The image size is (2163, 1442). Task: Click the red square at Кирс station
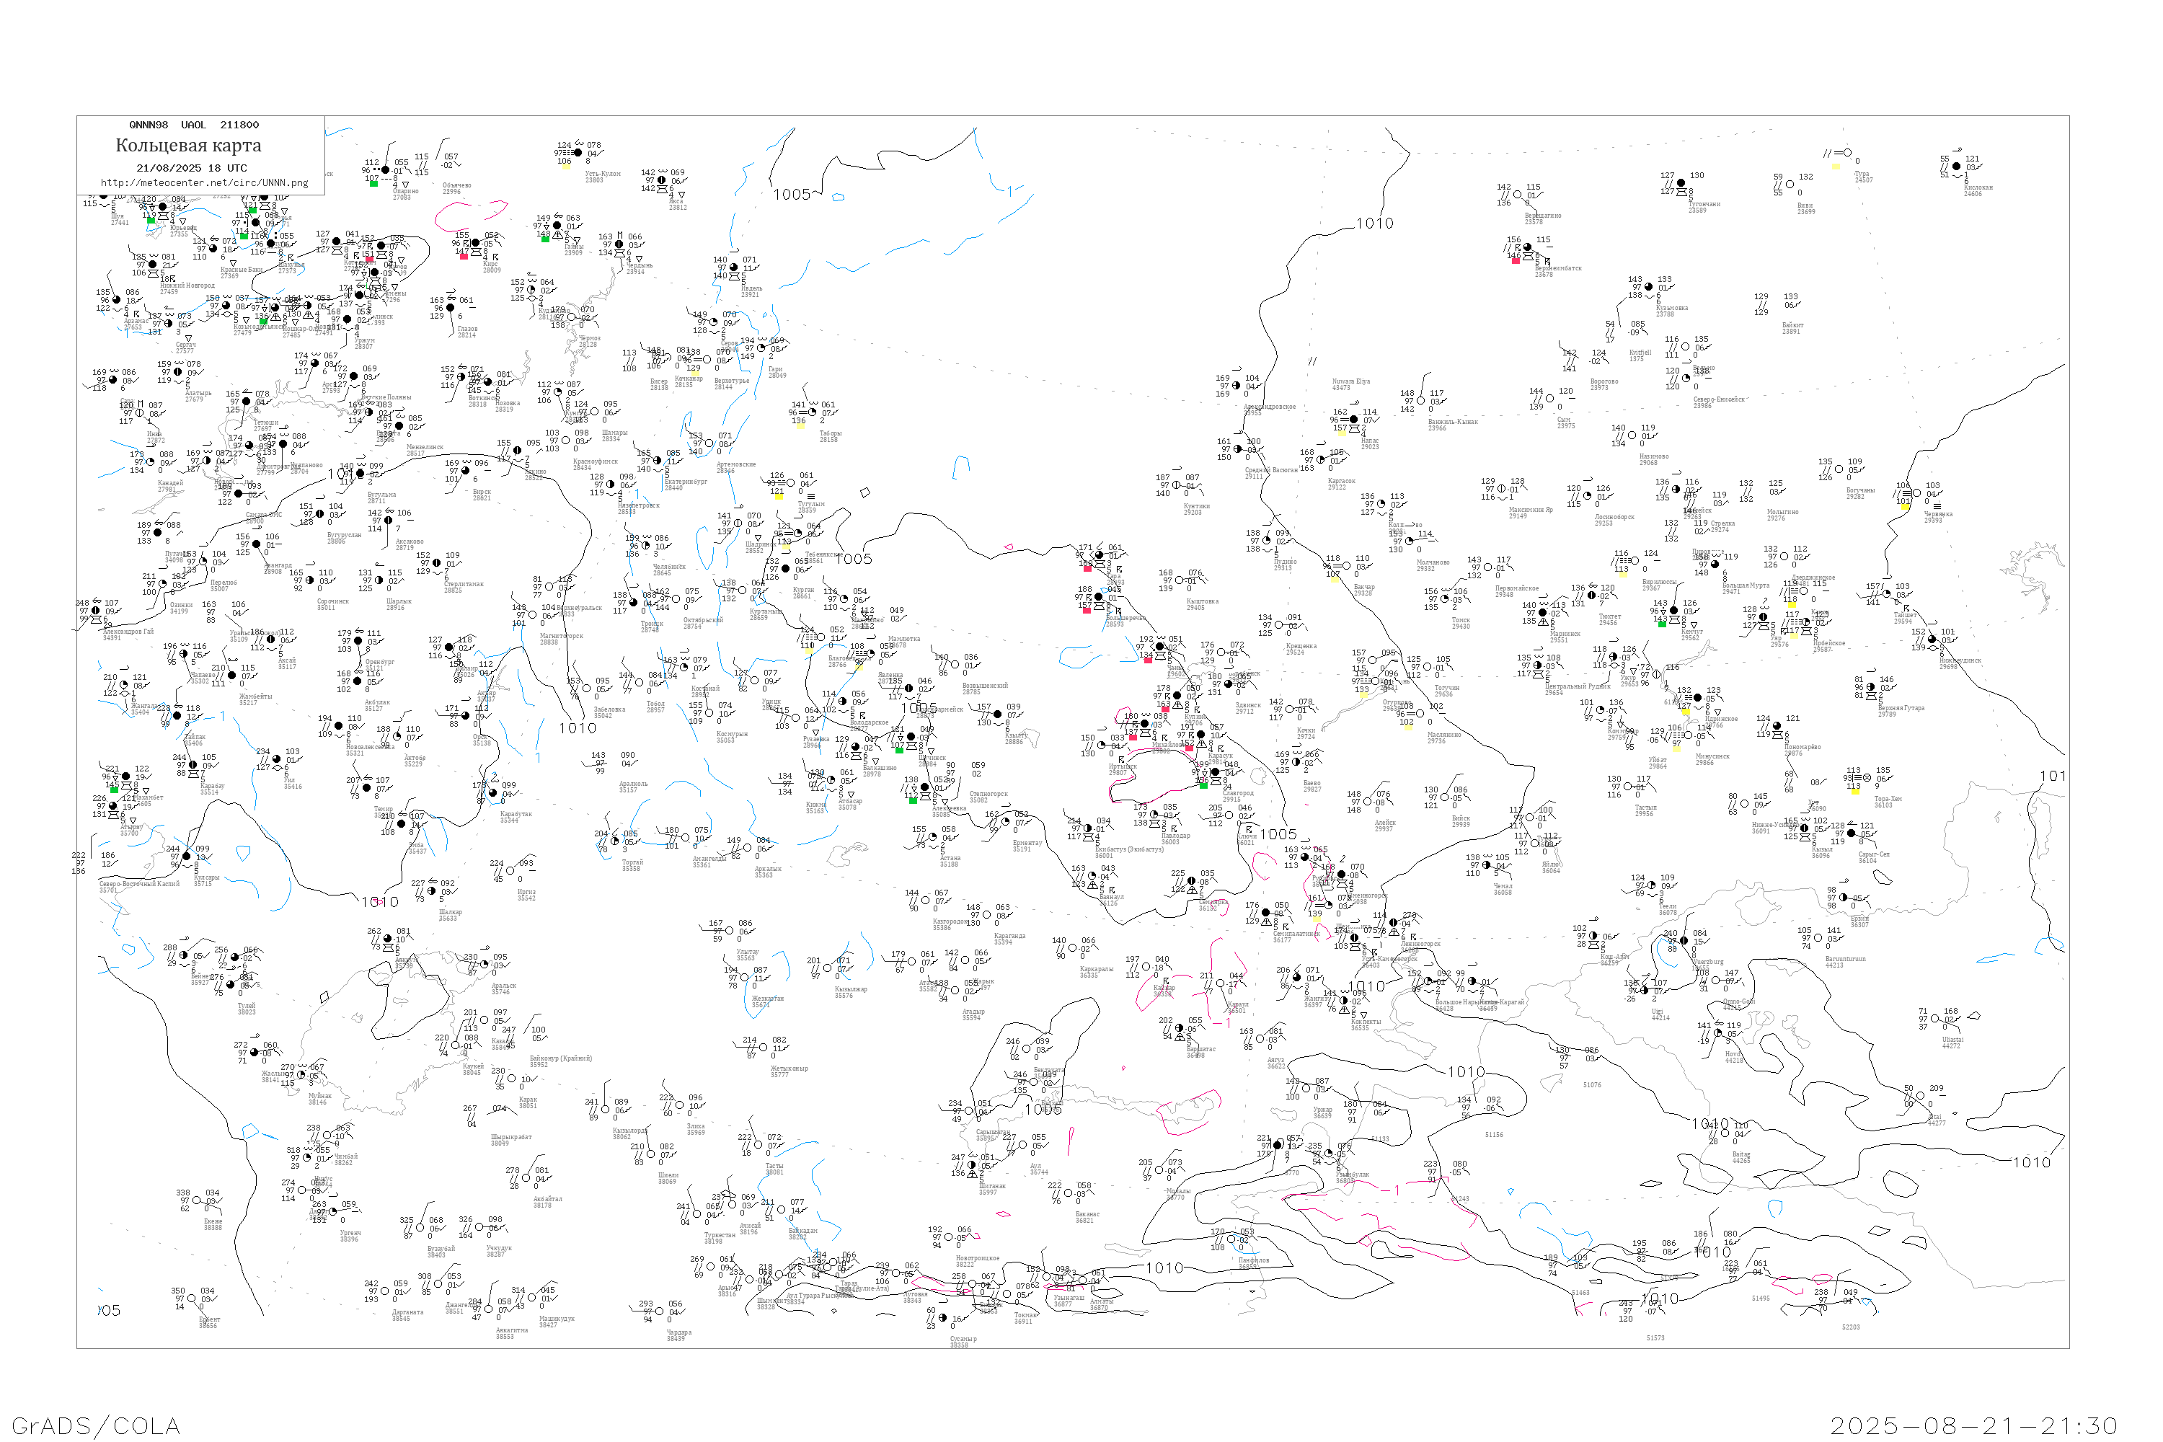(464, 256)
